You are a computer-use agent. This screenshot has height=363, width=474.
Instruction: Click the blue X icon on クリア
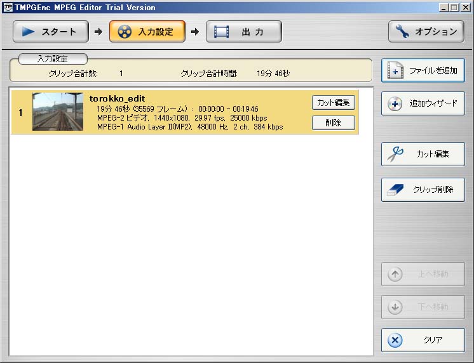click(395, 340)
